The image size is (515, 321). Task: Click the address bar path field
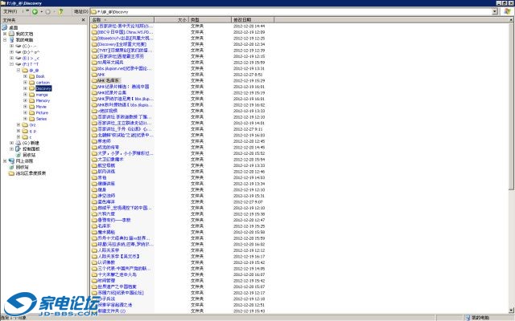click(290, 12)
